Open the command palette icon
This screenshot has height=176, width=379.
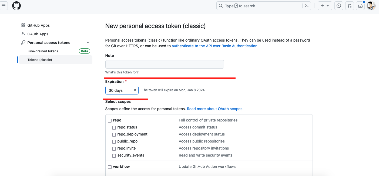(x=307, y=6)
